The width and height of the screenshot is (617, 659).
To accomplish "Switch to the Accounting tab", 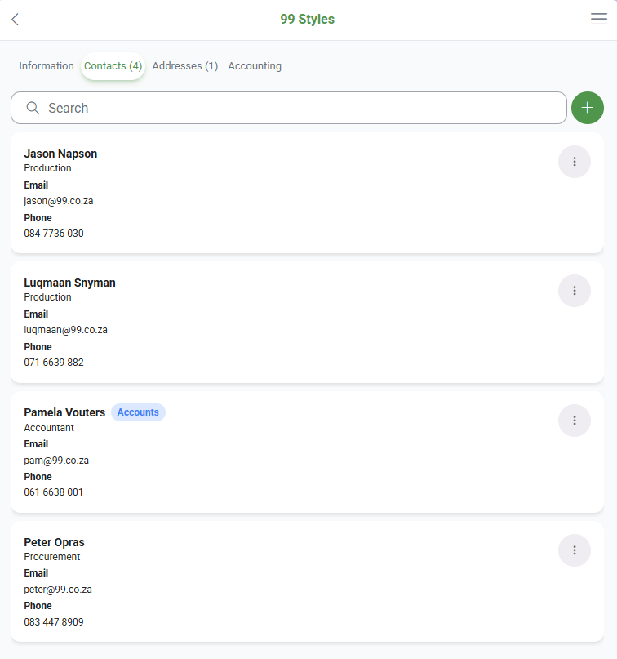I will click(255, 66).
